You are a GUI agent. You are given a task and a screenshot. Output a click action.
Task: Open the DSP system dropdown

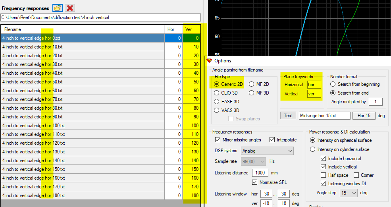click(x=267, y=151)
